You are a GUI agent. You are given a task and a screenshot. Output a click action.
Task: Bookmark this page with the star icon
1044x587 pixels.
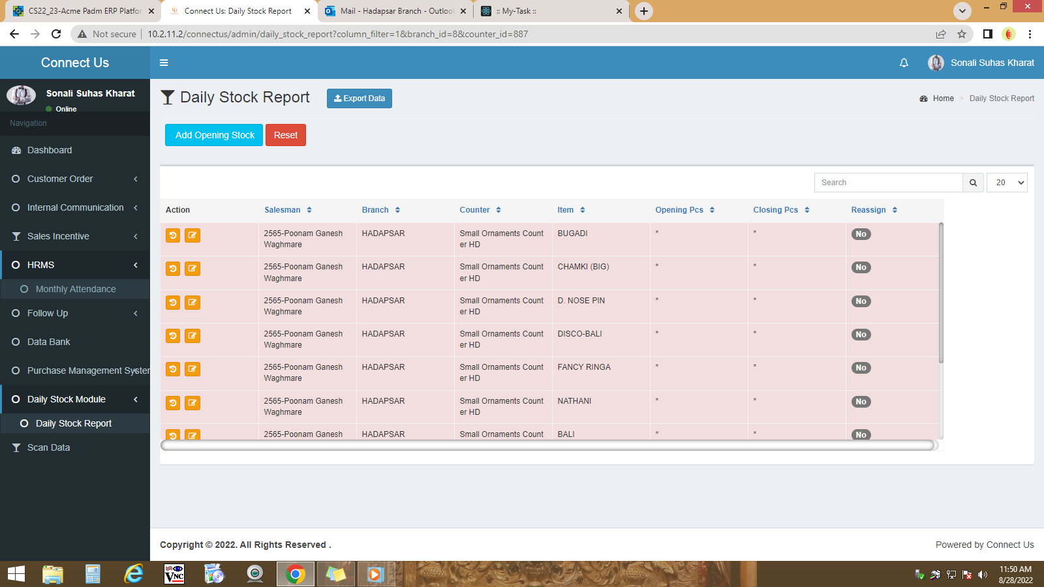(962, 34)
